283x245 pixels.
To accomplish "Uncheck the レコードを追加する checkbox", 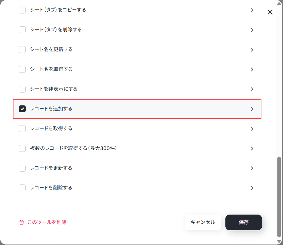I will pyautogui.click(x=22, y=109).
